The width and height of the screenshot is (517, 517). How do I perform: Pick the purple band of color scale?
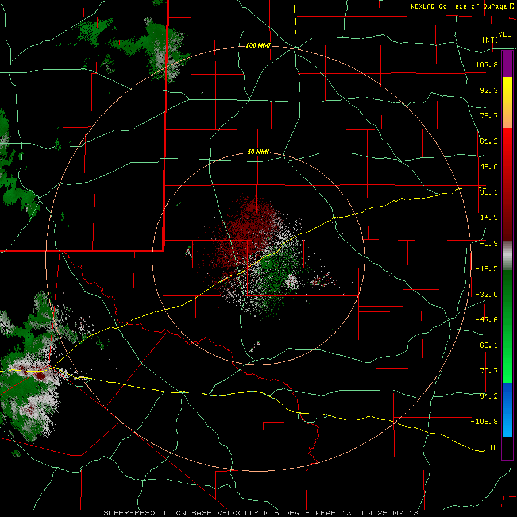point(507,64)
